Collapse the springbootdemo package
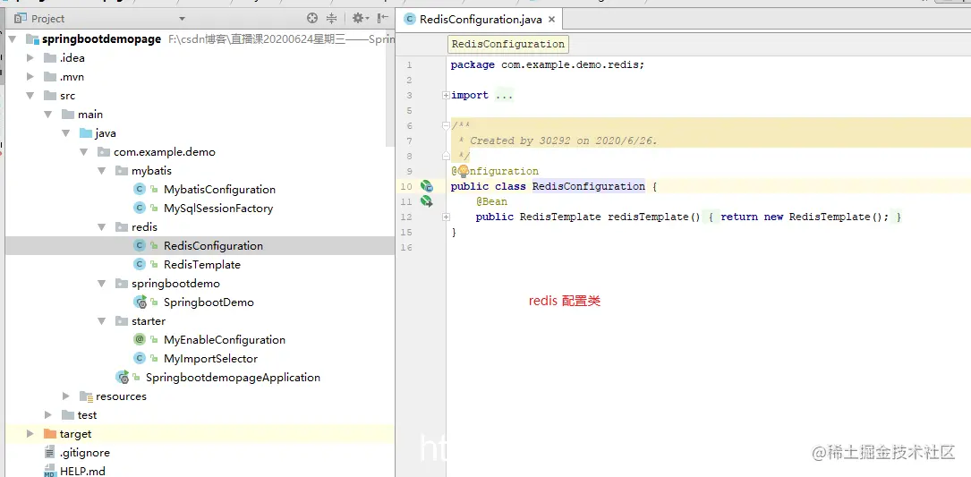The width and height of the screenshot is (971, 477). (x=101, y=284)
